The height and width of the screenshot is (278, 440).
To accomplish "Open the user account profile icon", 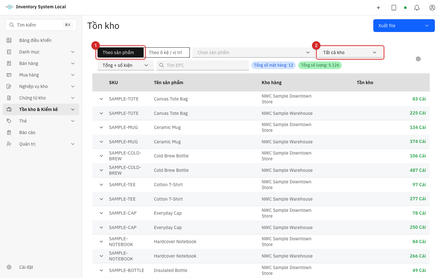I will 432,8.
